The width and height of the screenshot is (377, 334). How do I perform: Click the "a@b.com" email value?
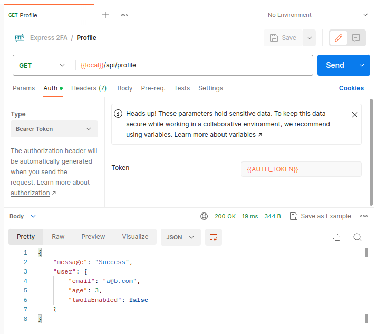[x=120, y=281]
